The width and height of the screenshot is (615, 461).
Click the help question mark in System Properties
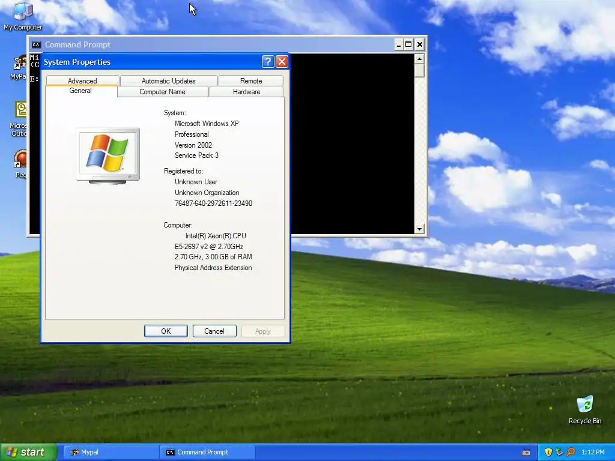click(x=268, y=62)
